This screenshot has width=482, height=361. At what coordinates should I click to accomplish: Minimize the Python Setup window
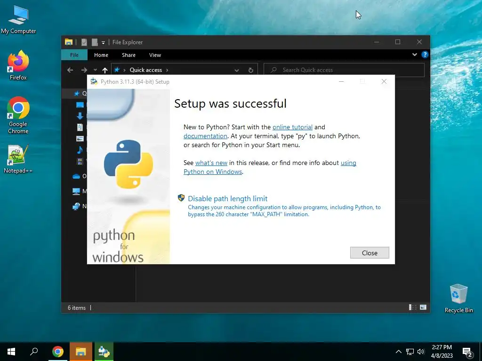point(341,82)
